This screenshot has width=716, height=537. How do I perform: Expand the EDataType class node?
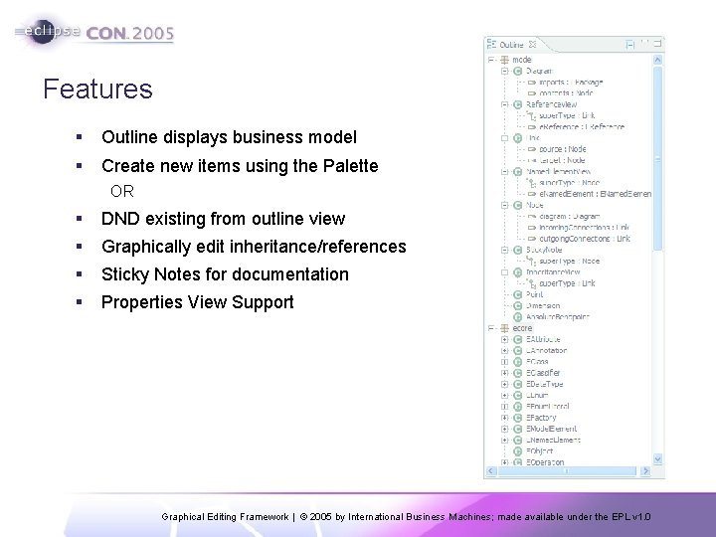pos(504,384)
